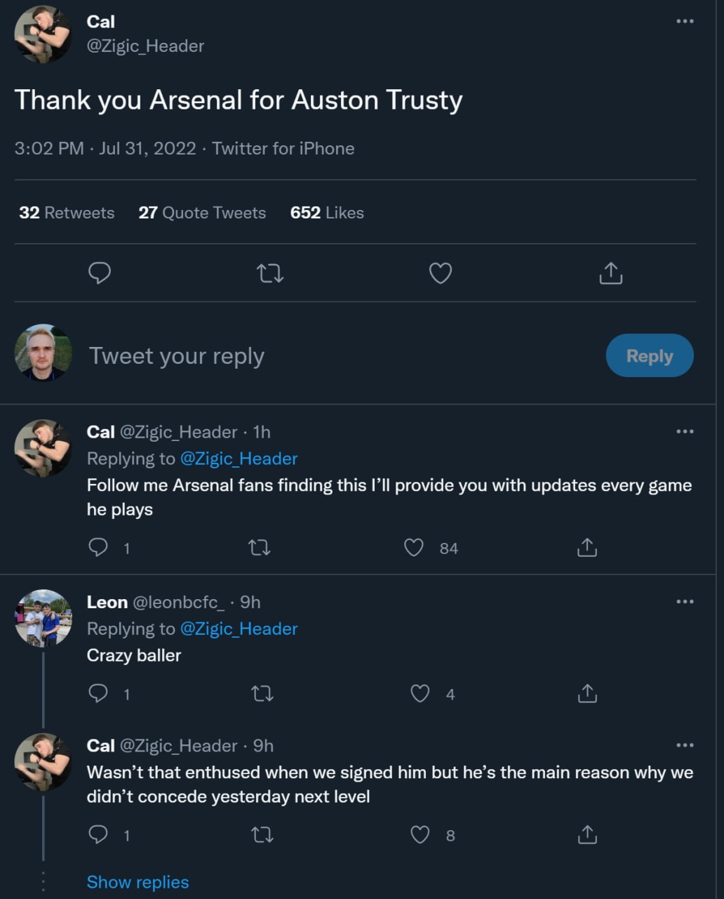Viewport: 724px width, 899px height.
Task: Share the main tweet
Action: coord(610,273)
